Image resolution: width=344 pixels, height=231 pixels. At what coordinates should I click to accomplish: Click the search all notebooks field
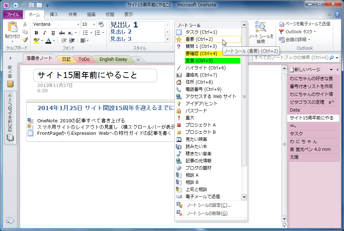292,58
